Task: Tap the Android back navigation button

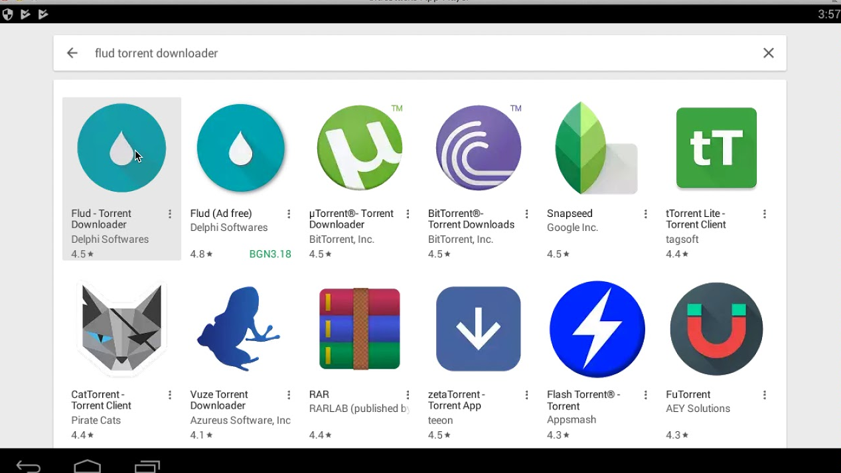Action: 29,466
